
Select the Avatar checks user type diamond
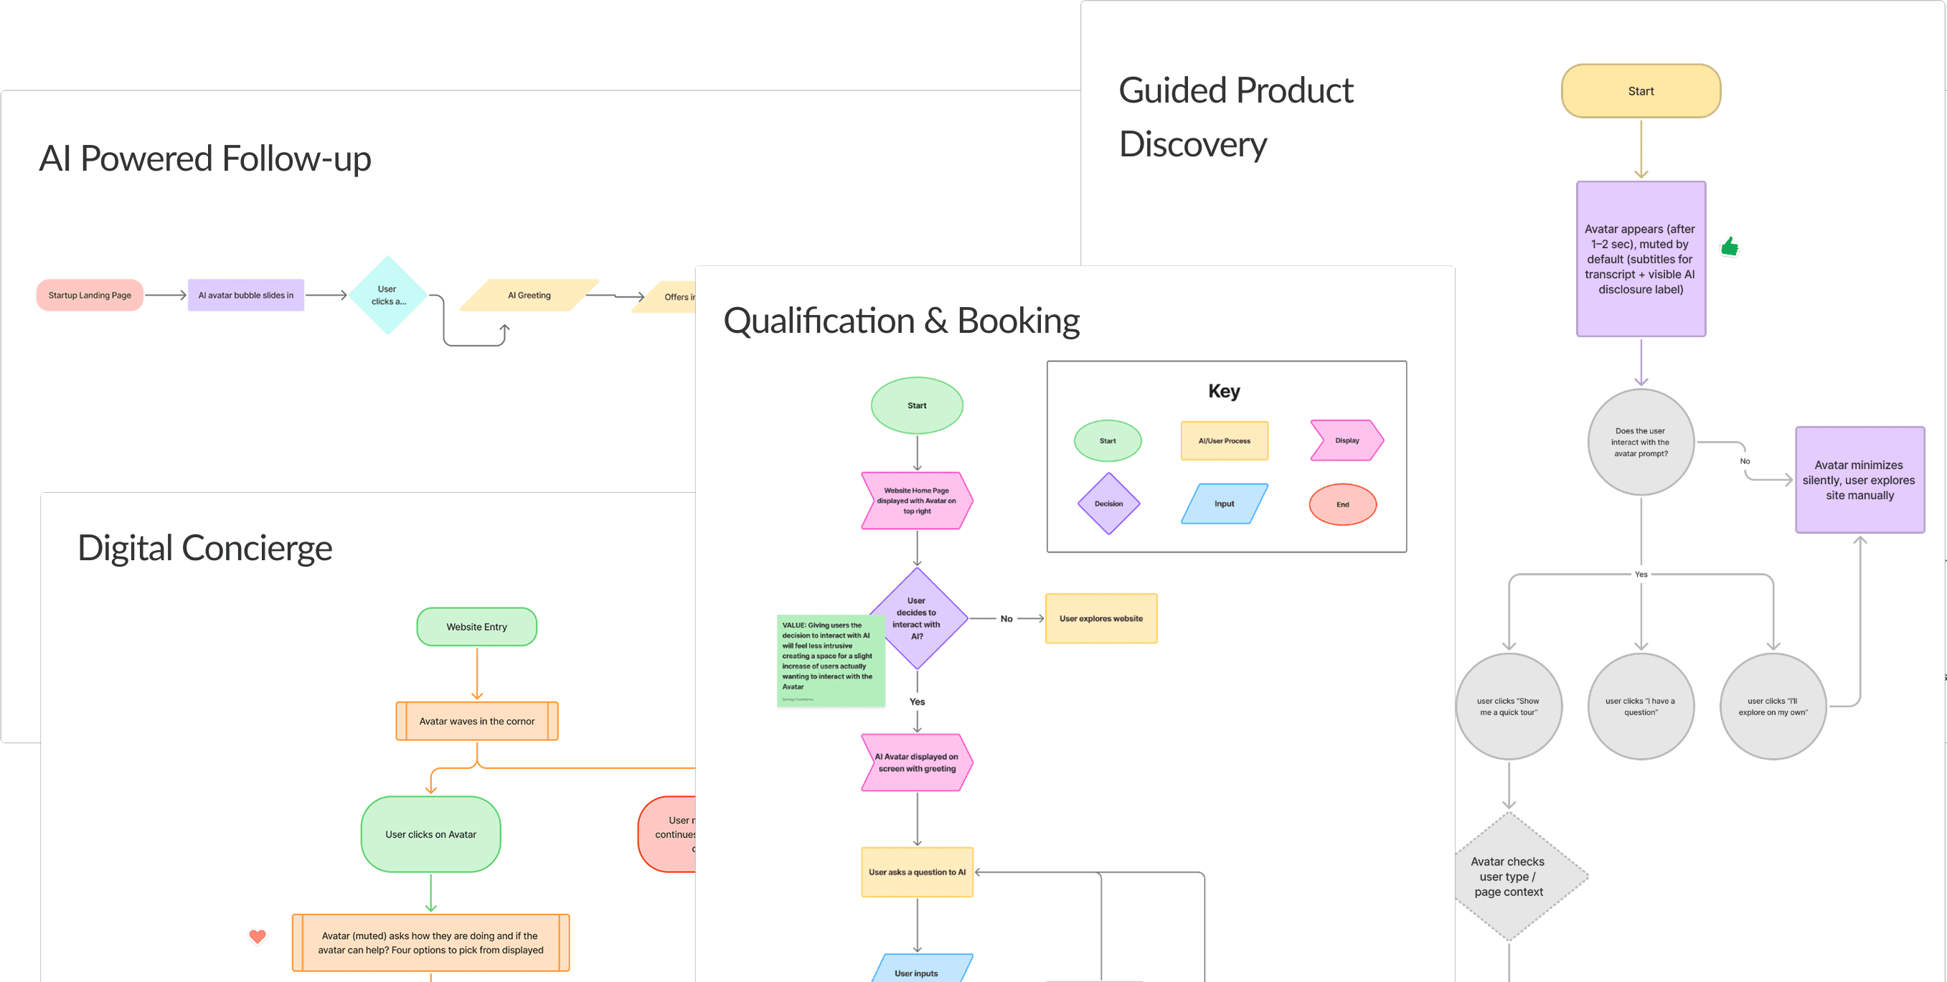(1508, 876)
